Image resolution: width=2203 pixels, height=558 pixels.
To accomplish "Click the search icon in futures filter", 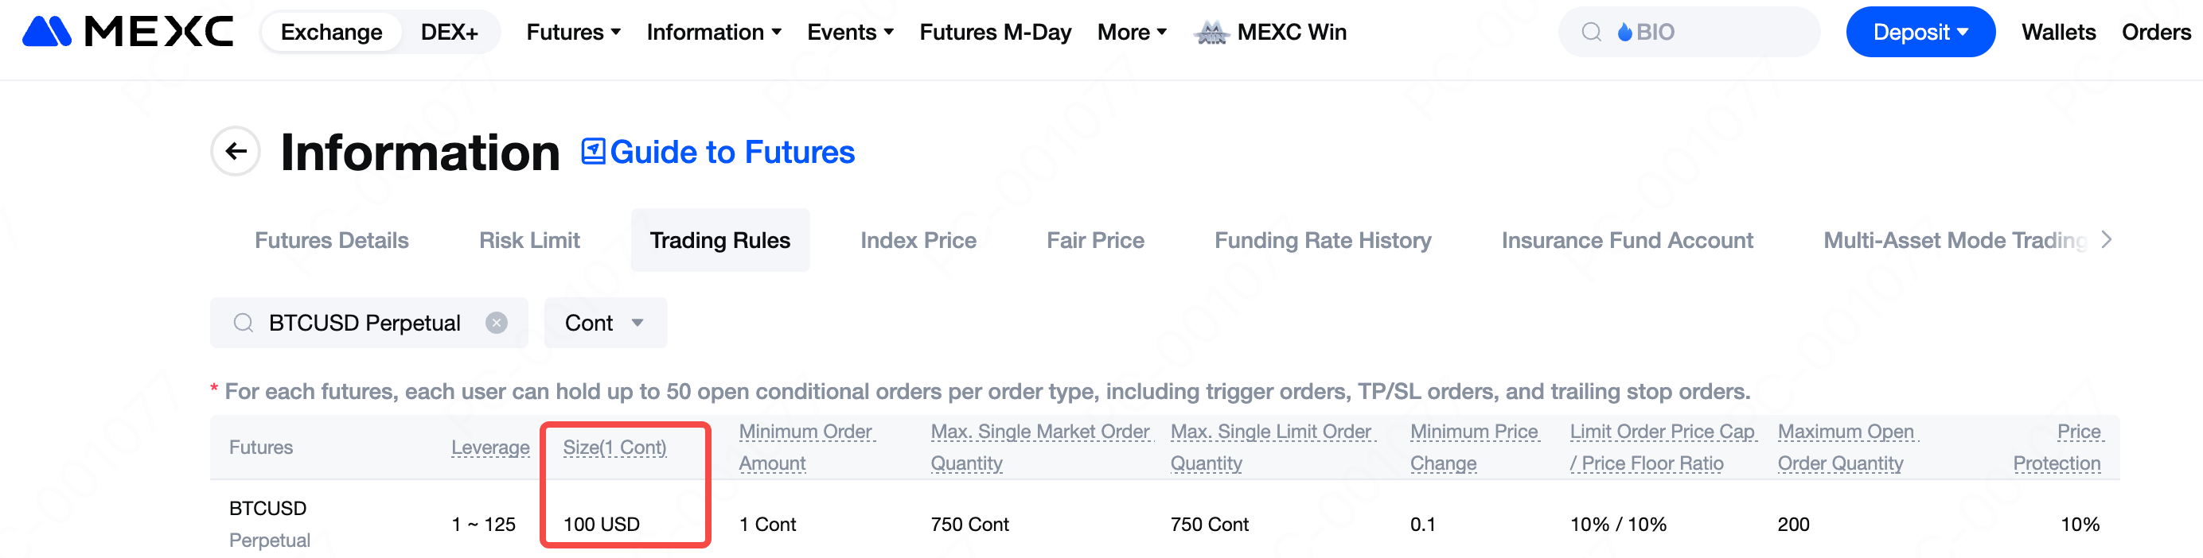I will 243,322.
